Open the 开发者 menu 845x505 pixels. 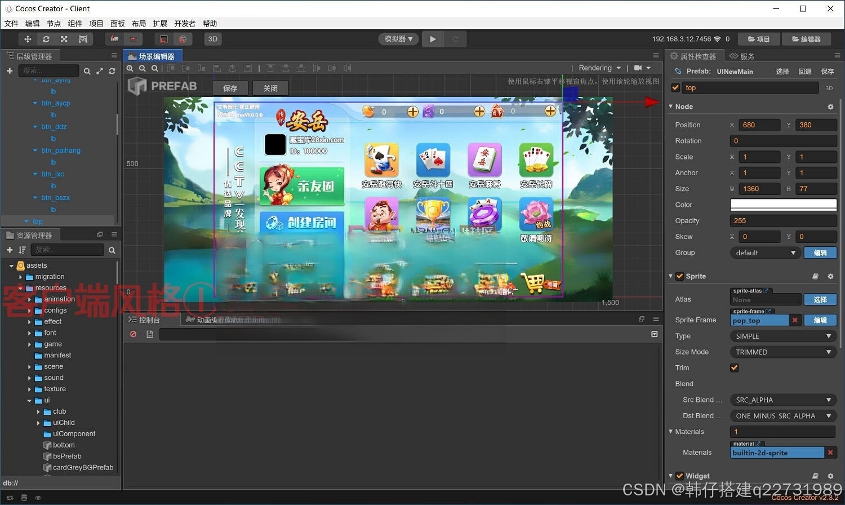tap(185, 23)
